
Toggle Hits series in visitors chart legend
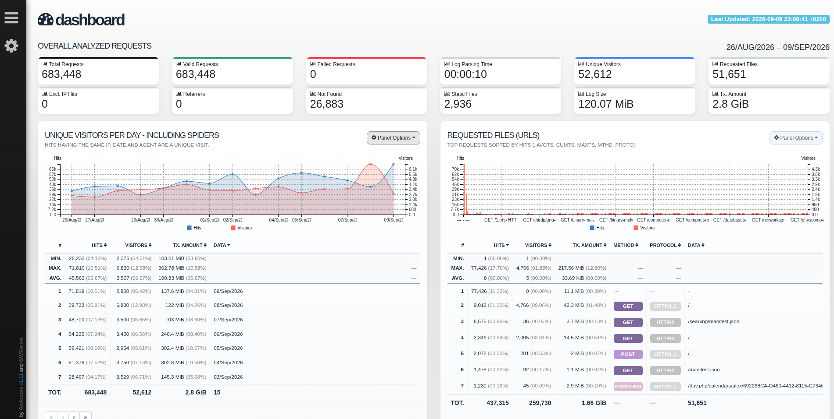(194, 228)
